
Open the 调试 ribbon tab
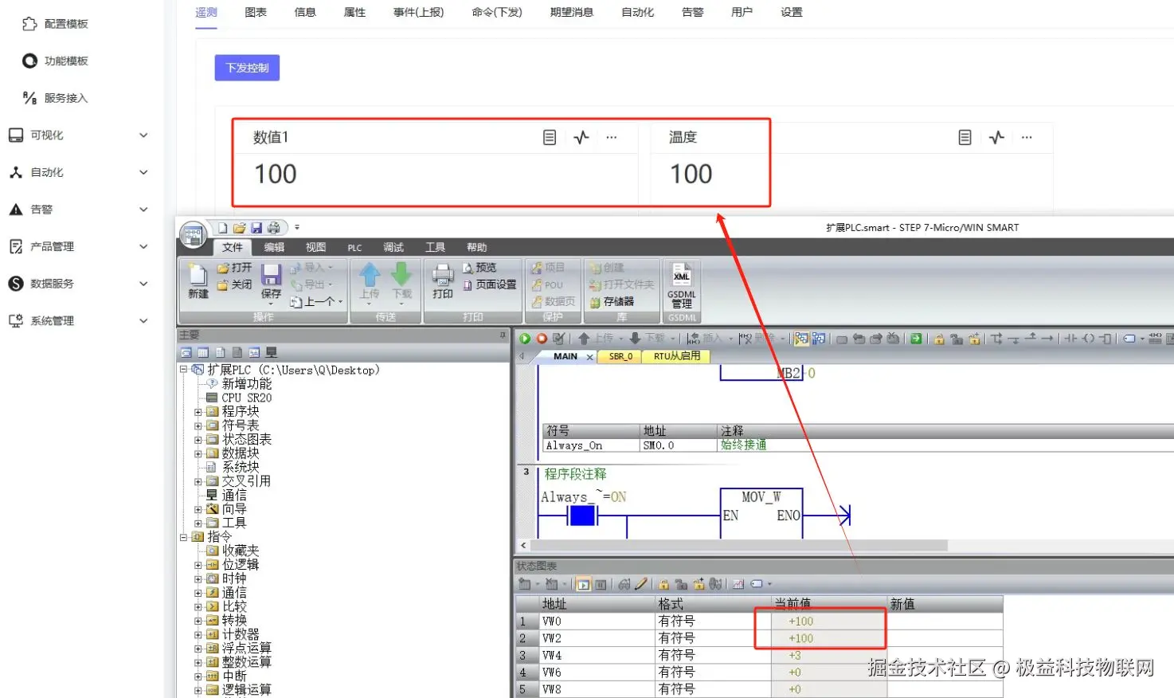click(393, 247)
